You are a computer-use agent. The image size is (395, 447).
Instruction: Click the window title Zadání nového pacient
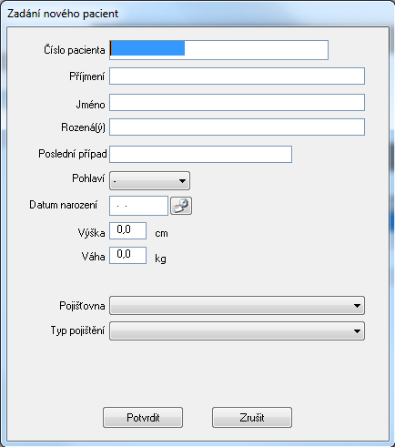tap(63, 14)
